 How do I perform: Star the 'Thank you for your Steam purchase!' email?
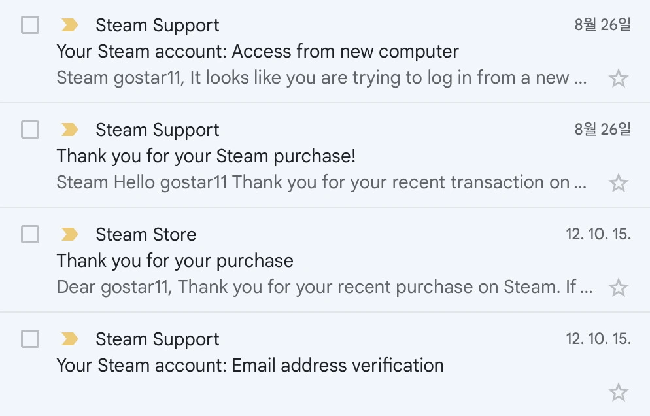click(x=618, y=184)
